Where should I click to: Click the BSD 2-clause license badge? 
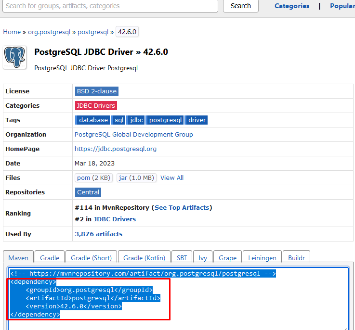pyautogui.click(x=97, y=91)
